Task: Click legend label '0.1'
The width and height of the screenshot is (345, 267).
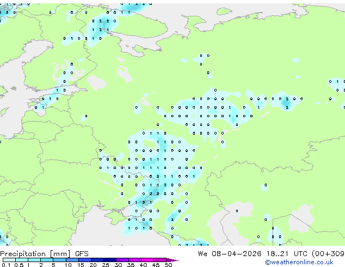Action: click(6, 265)
